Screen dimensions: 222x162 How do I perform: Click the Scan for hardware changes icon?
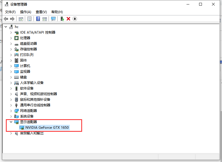tap(53, 19)
